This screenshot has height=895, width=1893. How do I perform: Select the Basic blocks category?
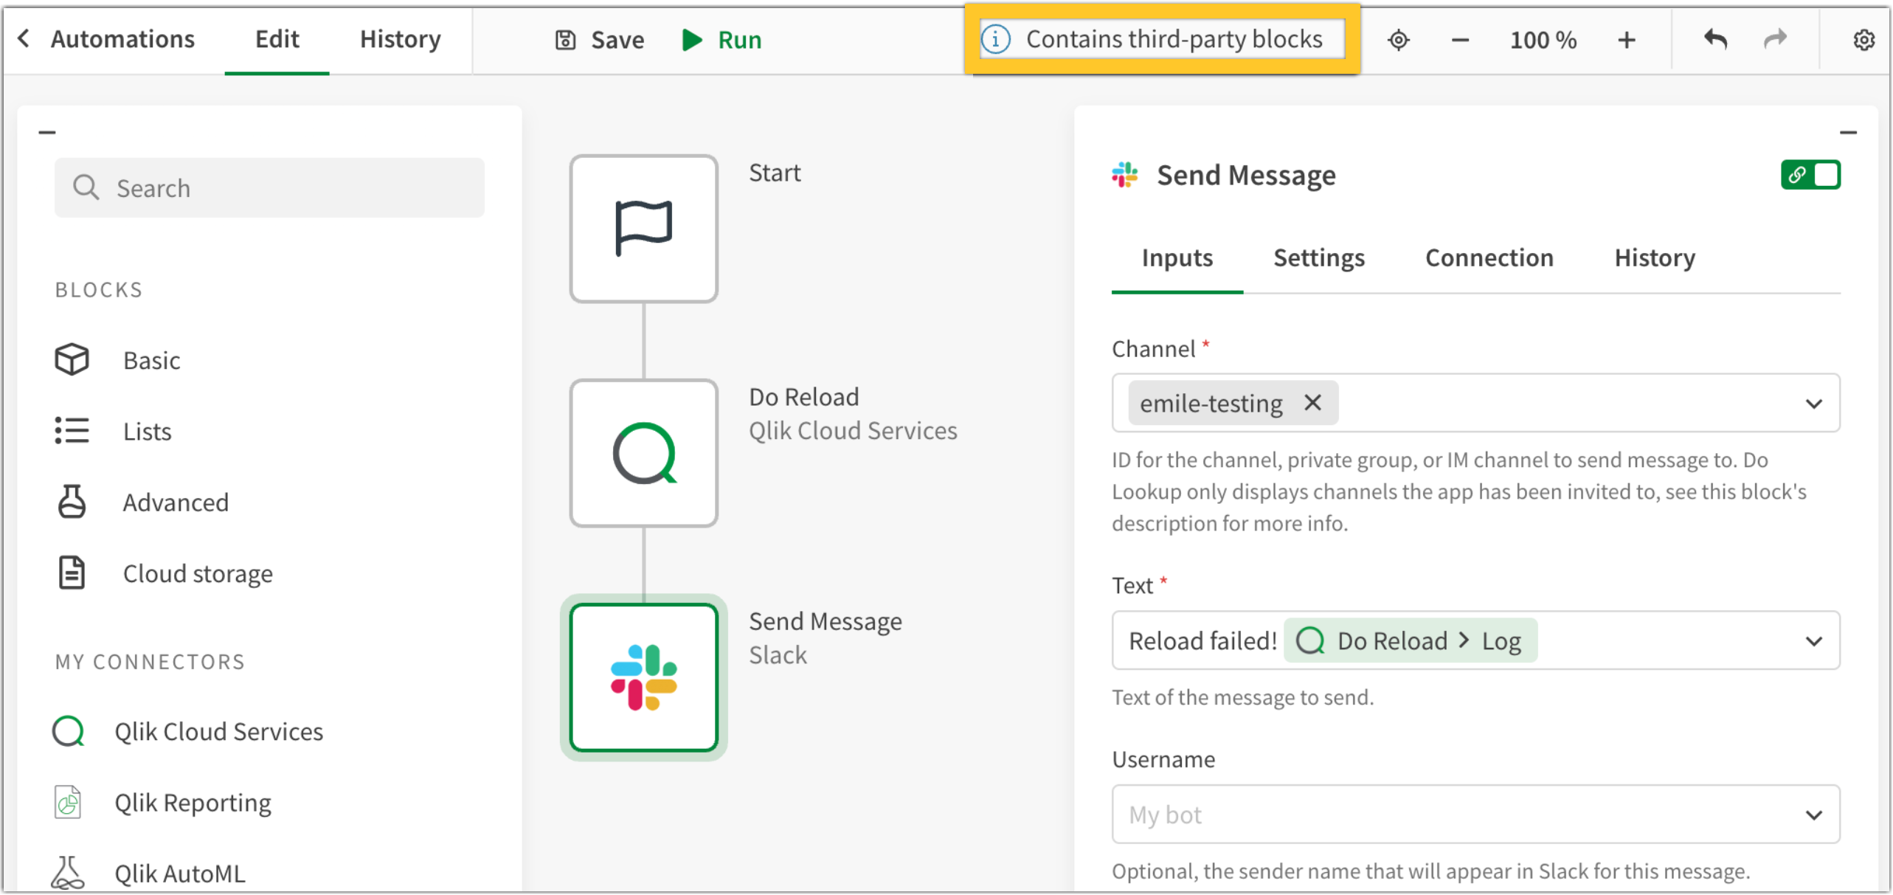point(152,360)
